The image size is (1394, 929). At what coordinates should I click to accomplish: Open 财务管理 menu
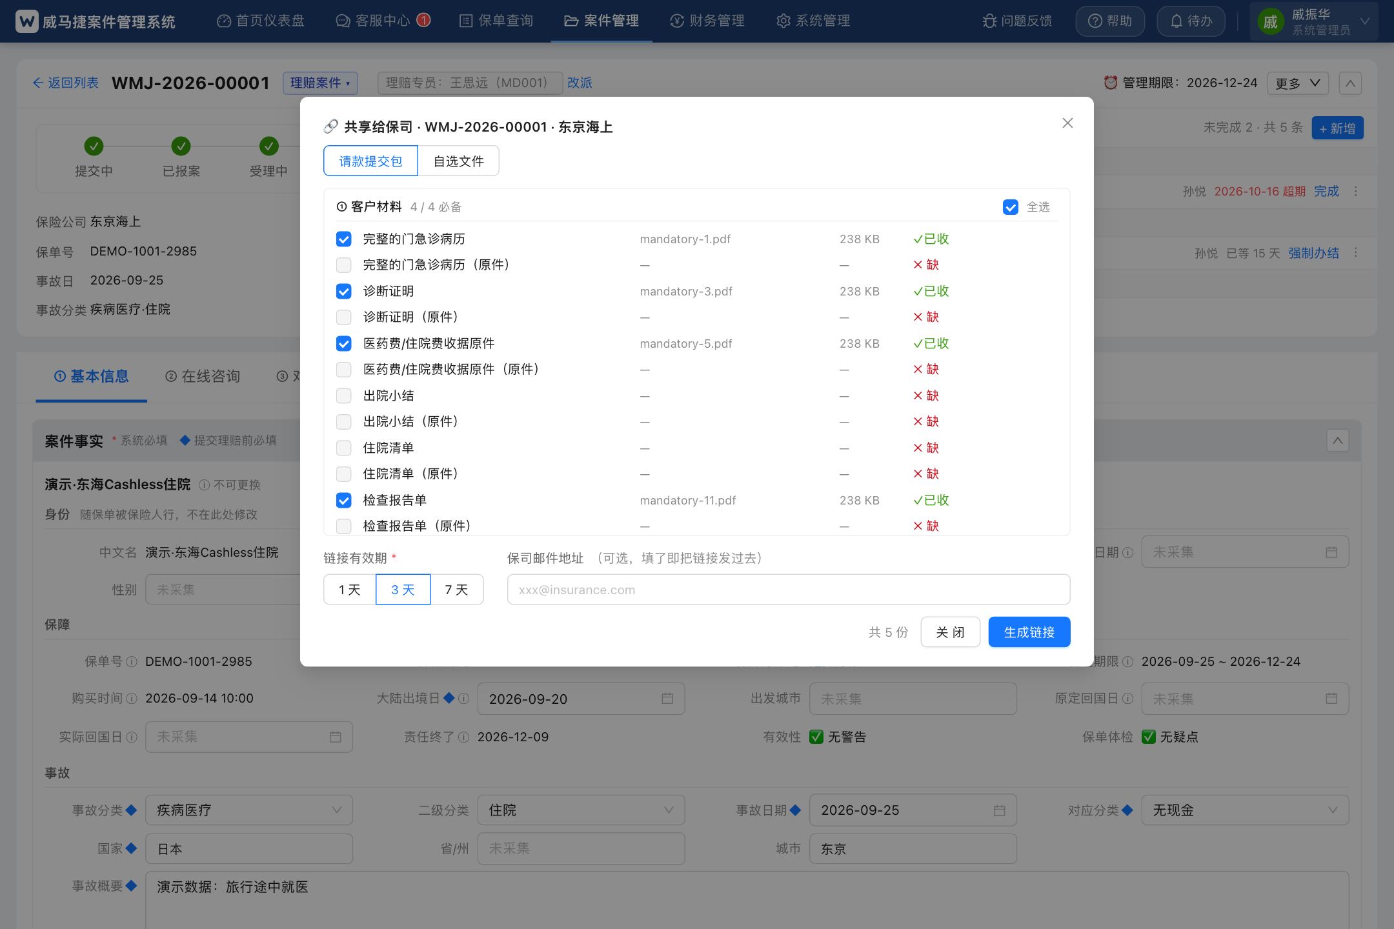[x=707, y=21]
